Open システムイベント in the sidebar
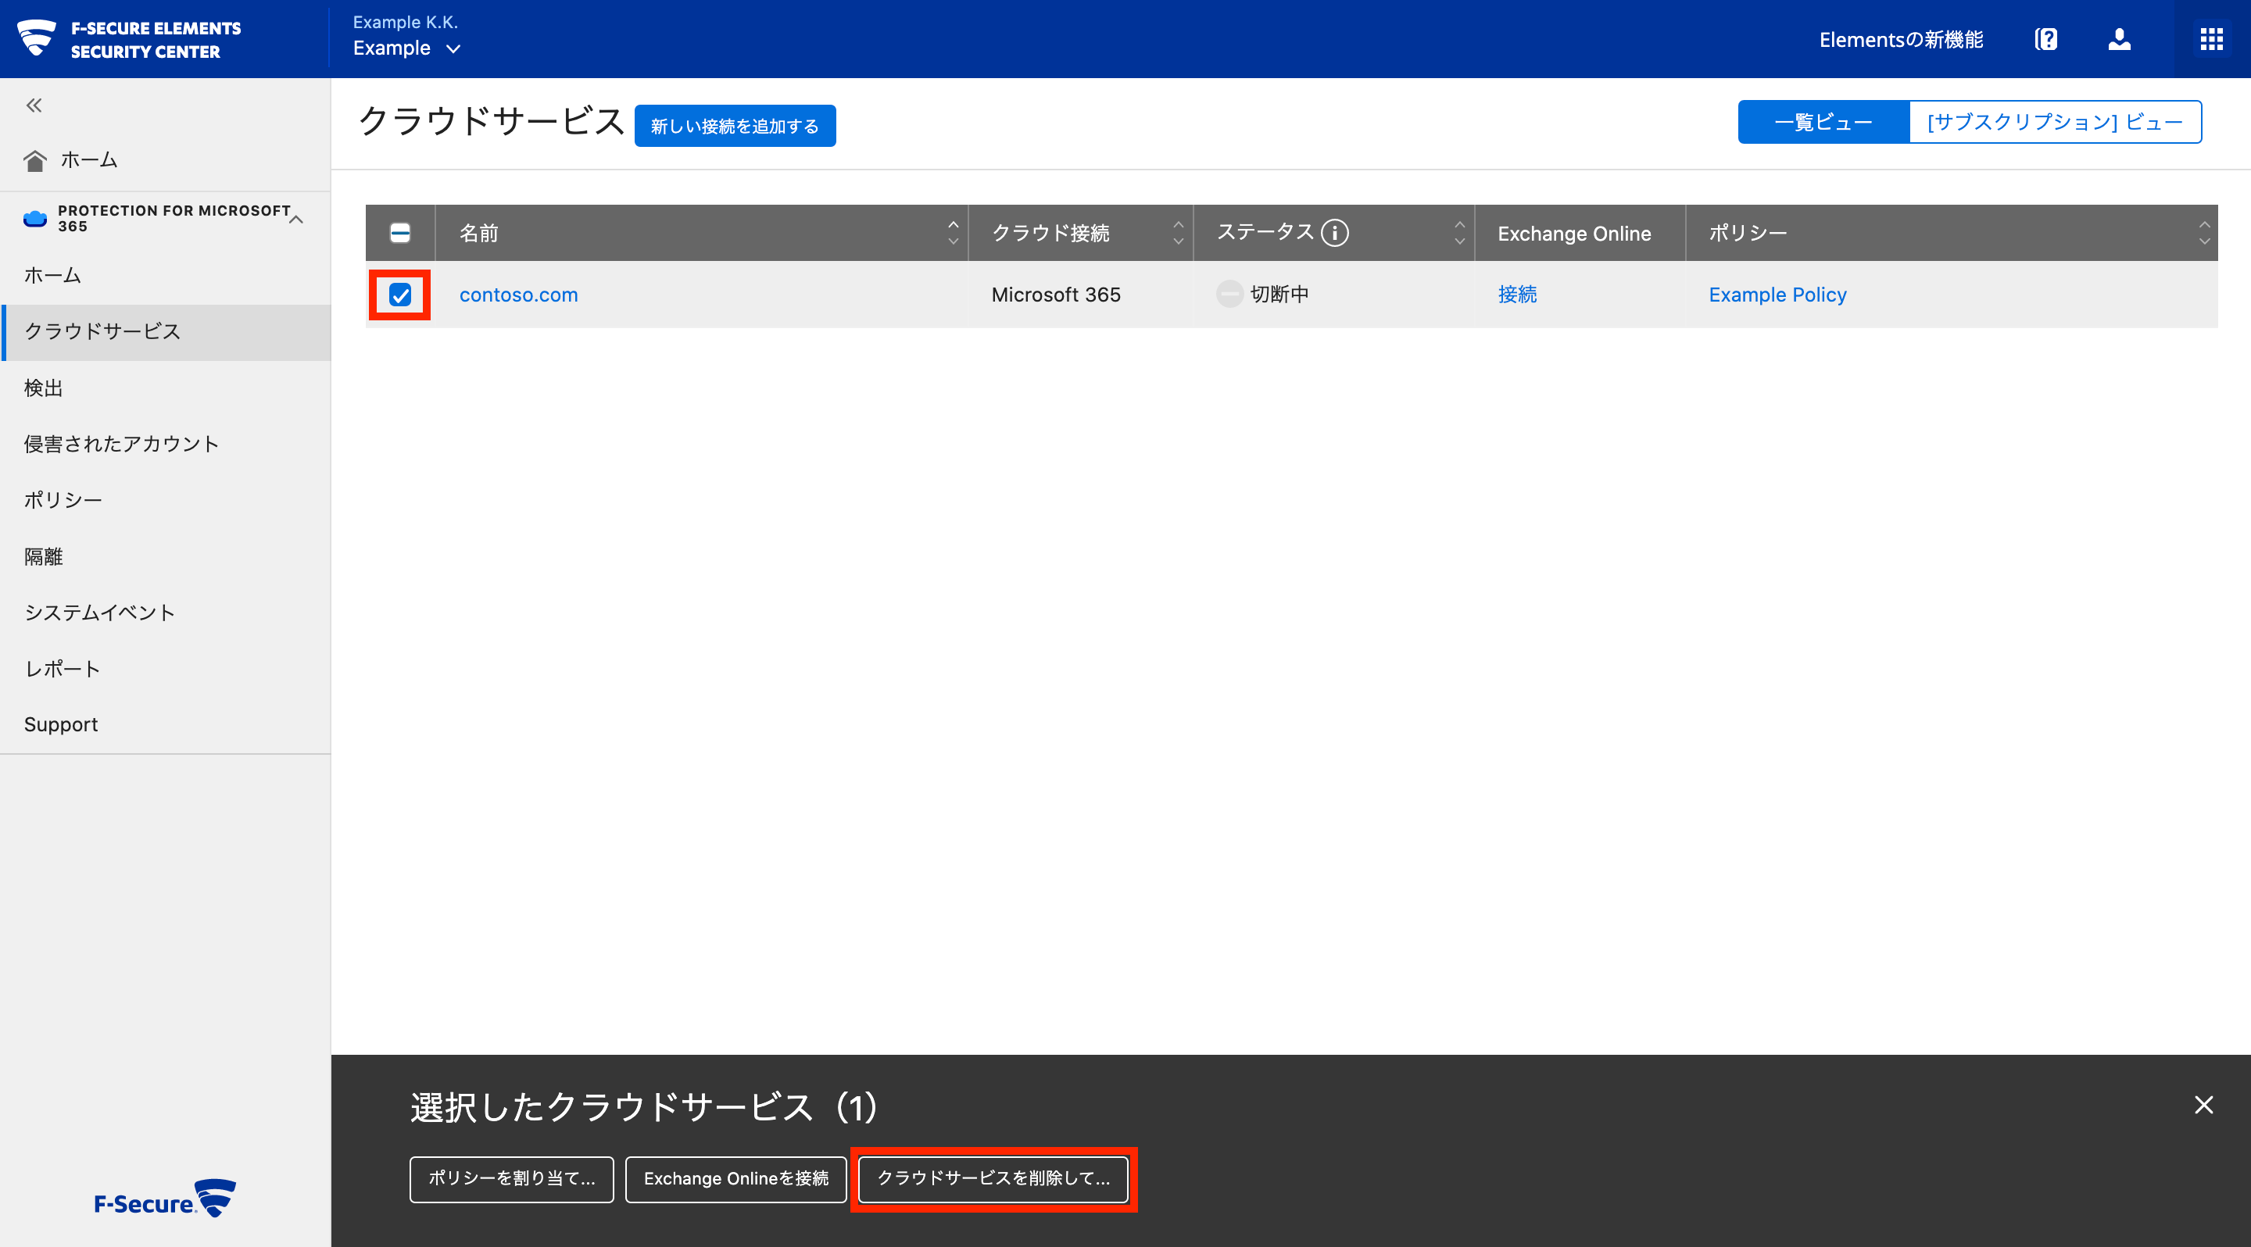Screen dimensions: 2251x1247 [x=165, y=613]
